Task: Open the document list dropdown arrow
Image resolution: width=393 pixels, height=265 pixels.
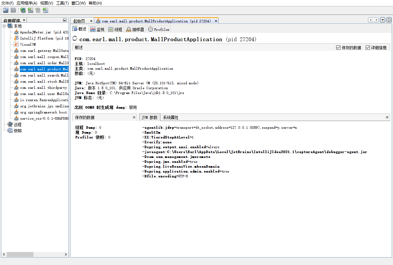Action: [x=383, y=20]
